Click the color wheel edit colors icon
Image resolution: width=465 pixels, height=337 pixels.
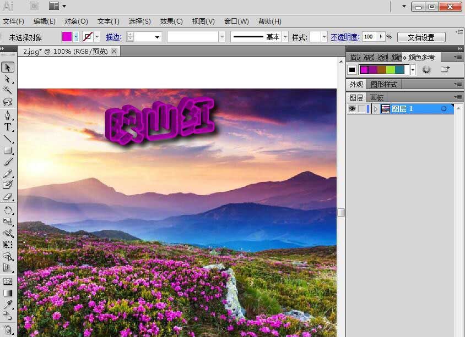426,70
